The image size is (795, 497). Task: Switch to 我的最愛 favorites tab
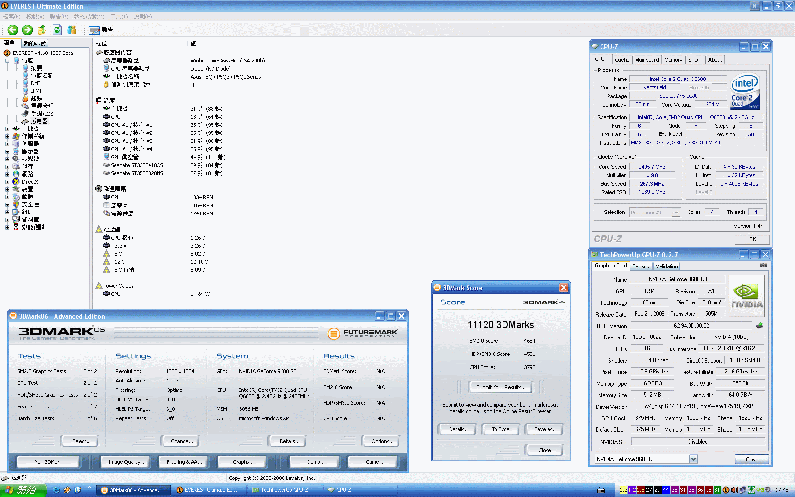pyautogui.click(x=35, y=43)
